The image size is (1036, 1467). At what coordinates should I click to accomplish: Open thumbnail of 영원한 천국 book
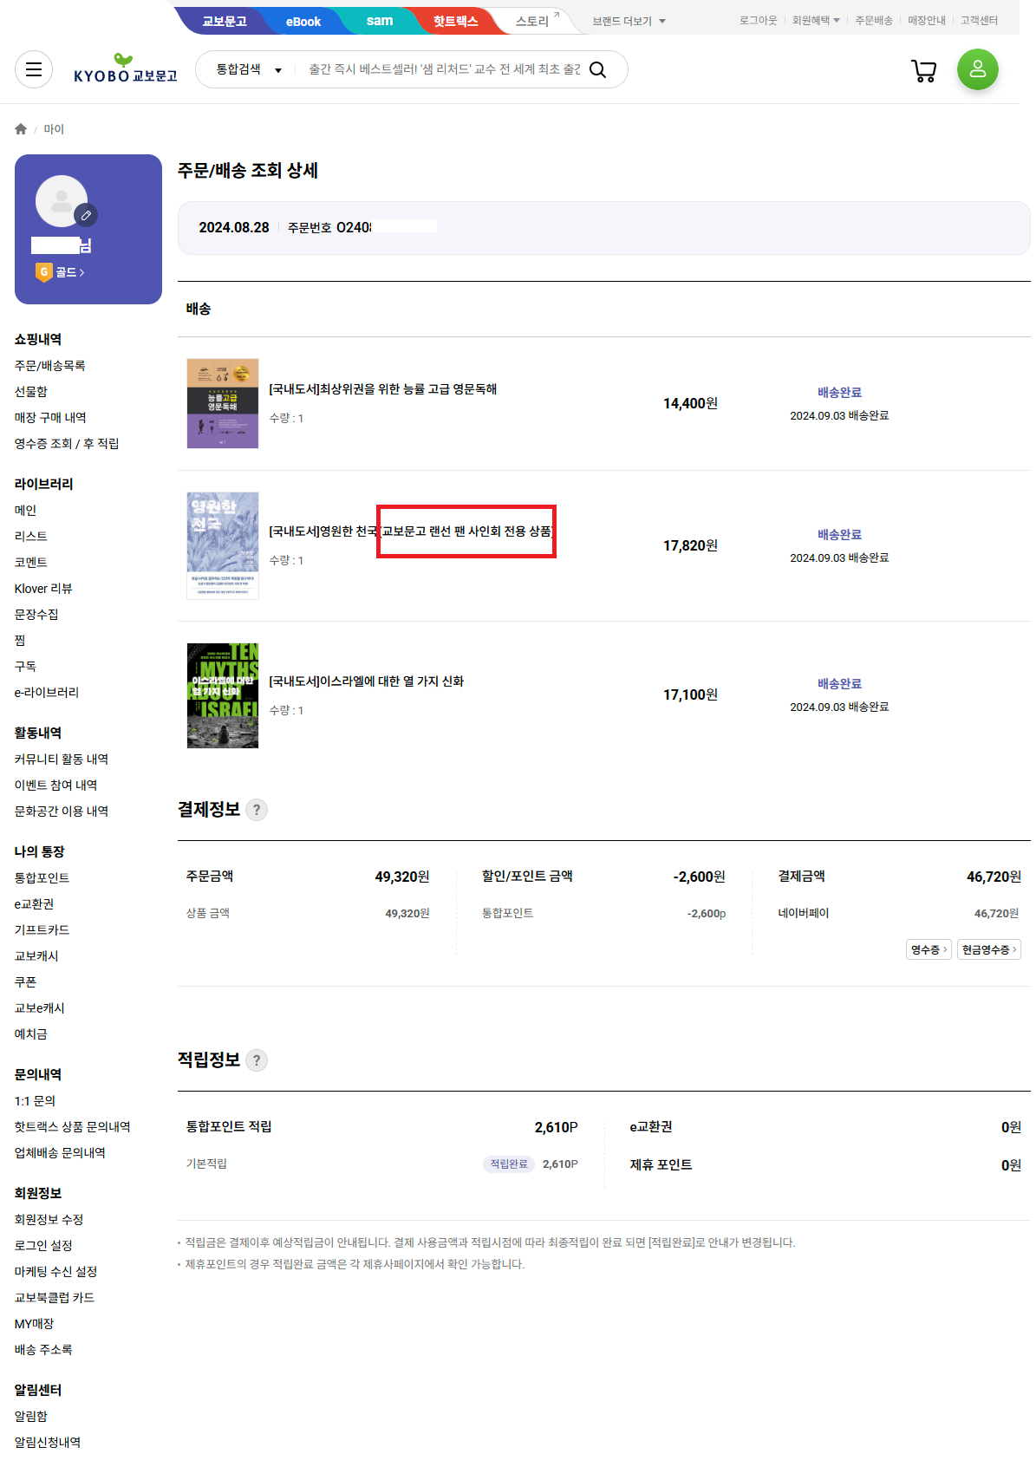[x=223, y=545]
